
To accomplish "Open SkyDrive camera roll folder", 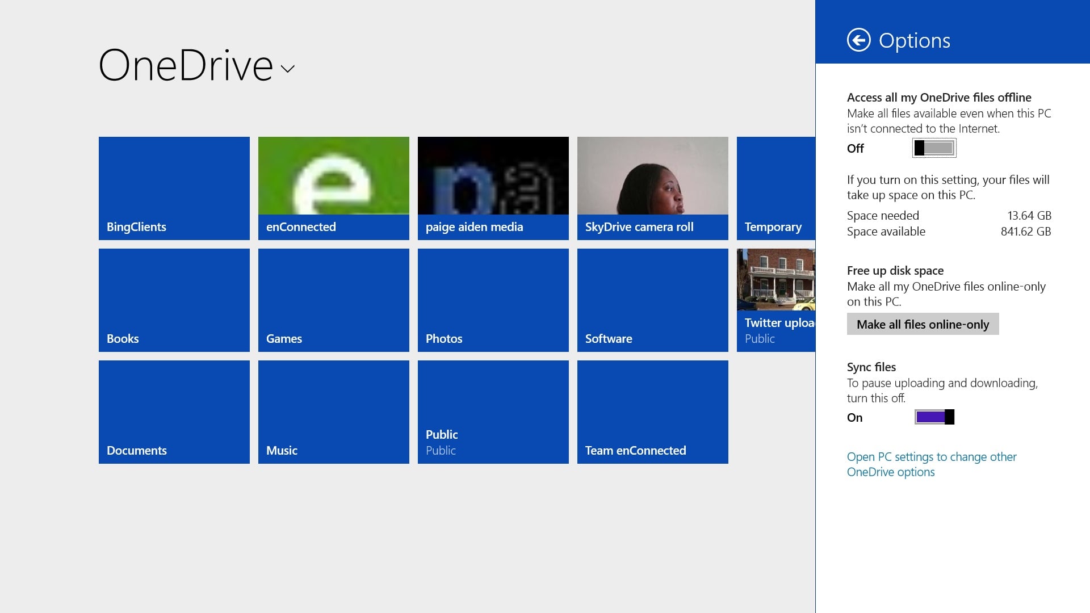I will pyautogui.click(x=652, y=188).
